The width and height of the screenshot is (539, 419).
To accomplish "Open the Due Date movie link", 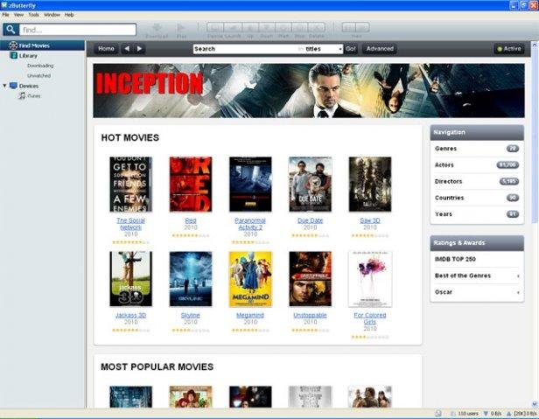I will pos(310,220).
